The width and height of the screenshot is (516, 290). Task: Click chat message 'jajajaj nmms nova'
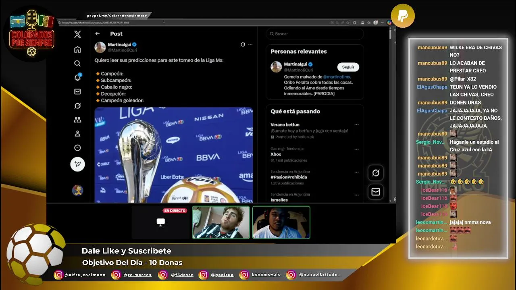[470, 222]
